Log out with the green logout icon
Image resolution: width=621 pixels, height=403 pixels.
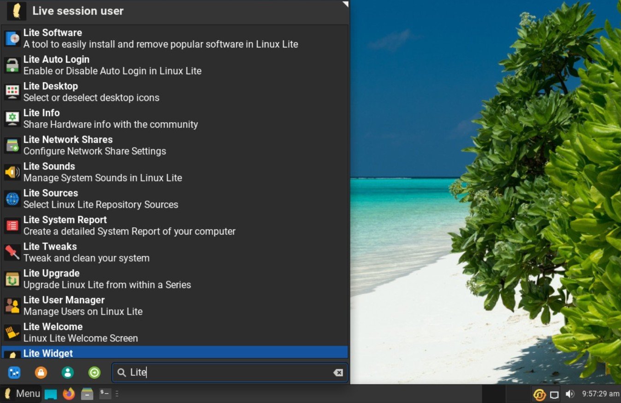click(x=94, y=373)
